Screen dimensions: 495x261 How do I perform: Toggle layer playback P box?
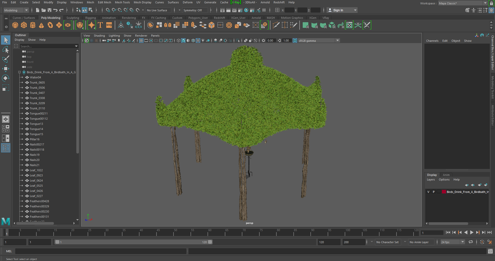point(434,192)
